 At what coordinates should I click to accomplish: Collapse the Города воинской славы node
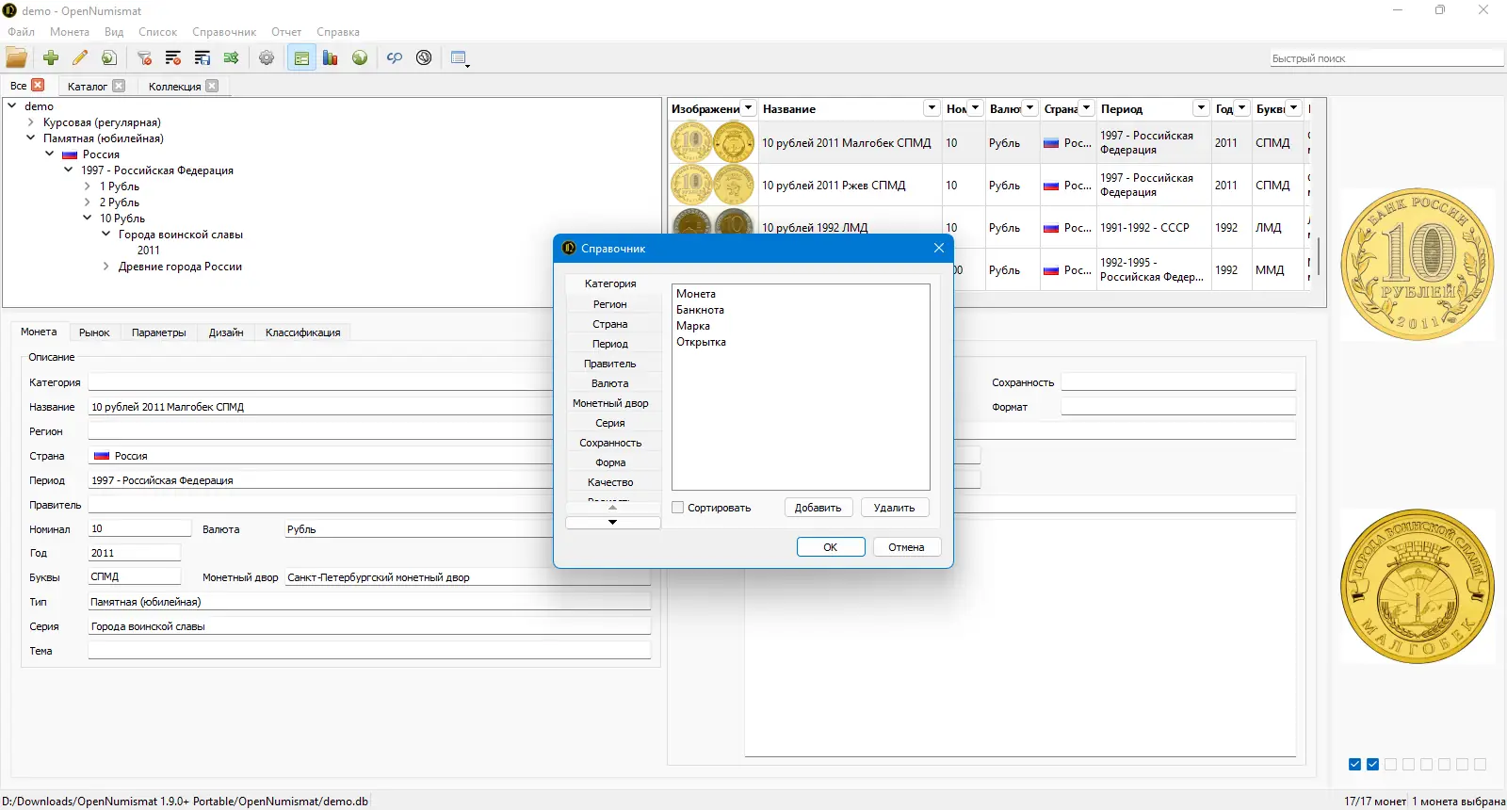(106, 235)
